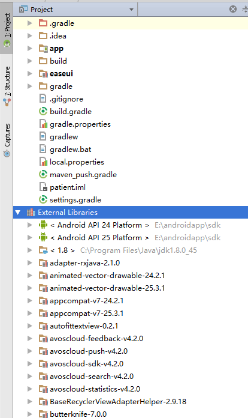
Task: Expand the app module arrow
Action: tap(30, 48)
